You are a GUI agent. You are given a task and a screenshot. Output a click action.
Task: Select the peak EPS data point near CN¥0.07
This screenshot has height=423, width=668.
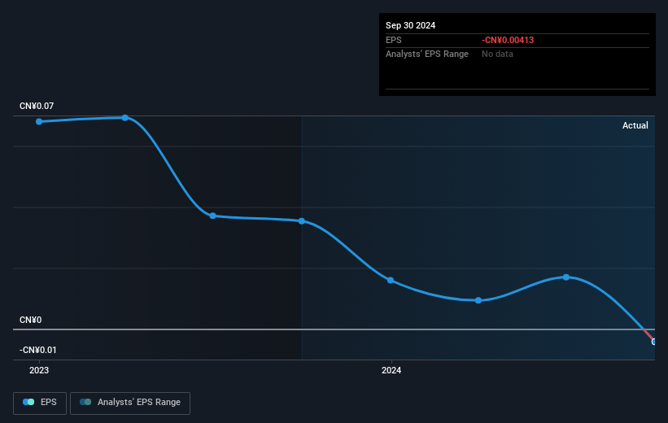pos(124,118)
